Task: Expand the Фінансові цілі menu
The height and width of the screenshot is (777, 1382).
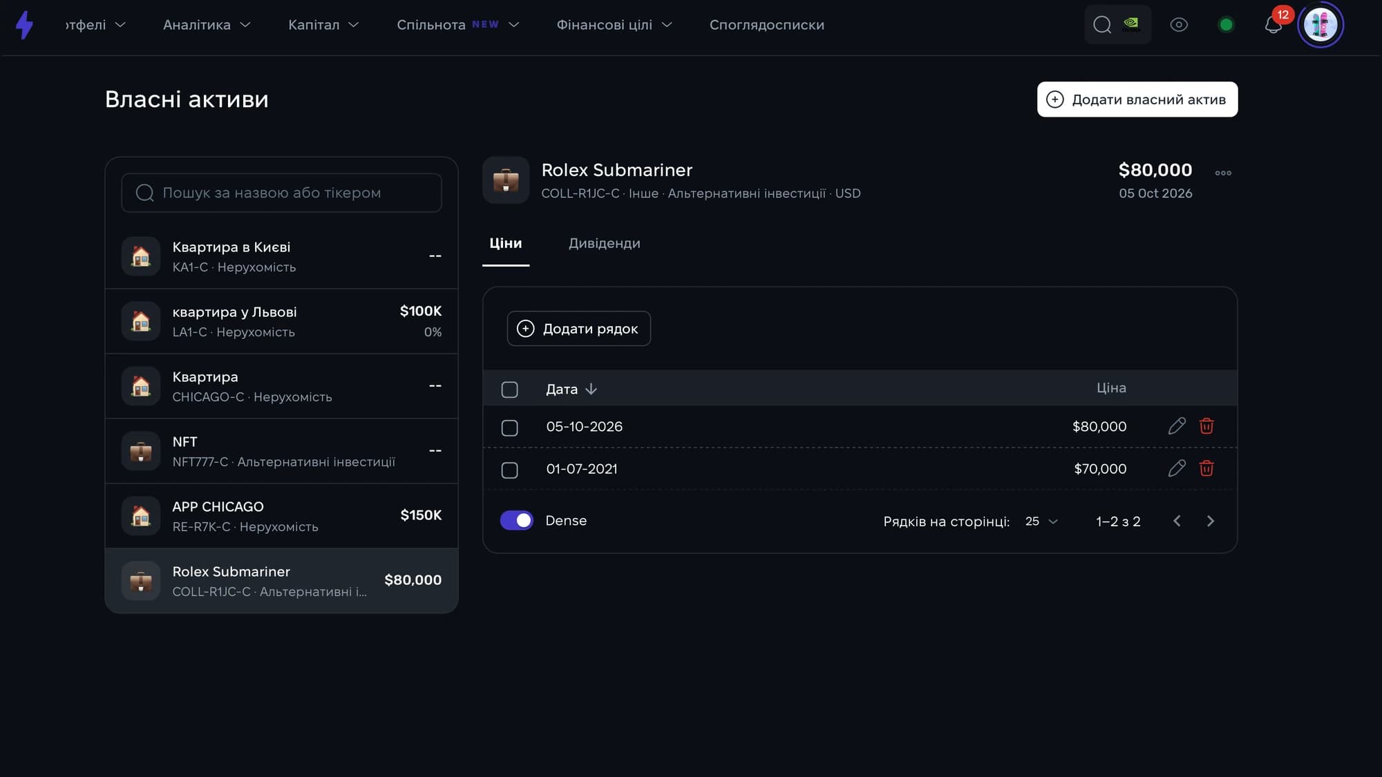Action: (x=614, y=25)
